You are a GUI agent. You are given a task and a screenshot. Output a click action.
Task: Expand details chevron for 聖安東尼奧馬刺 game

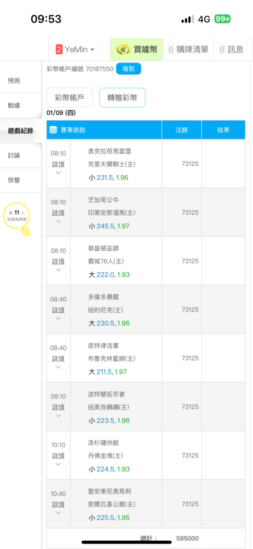tap(58, 513)
